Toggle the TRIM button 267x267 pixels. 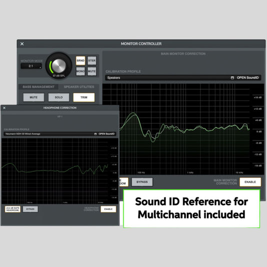click(84, 97)
